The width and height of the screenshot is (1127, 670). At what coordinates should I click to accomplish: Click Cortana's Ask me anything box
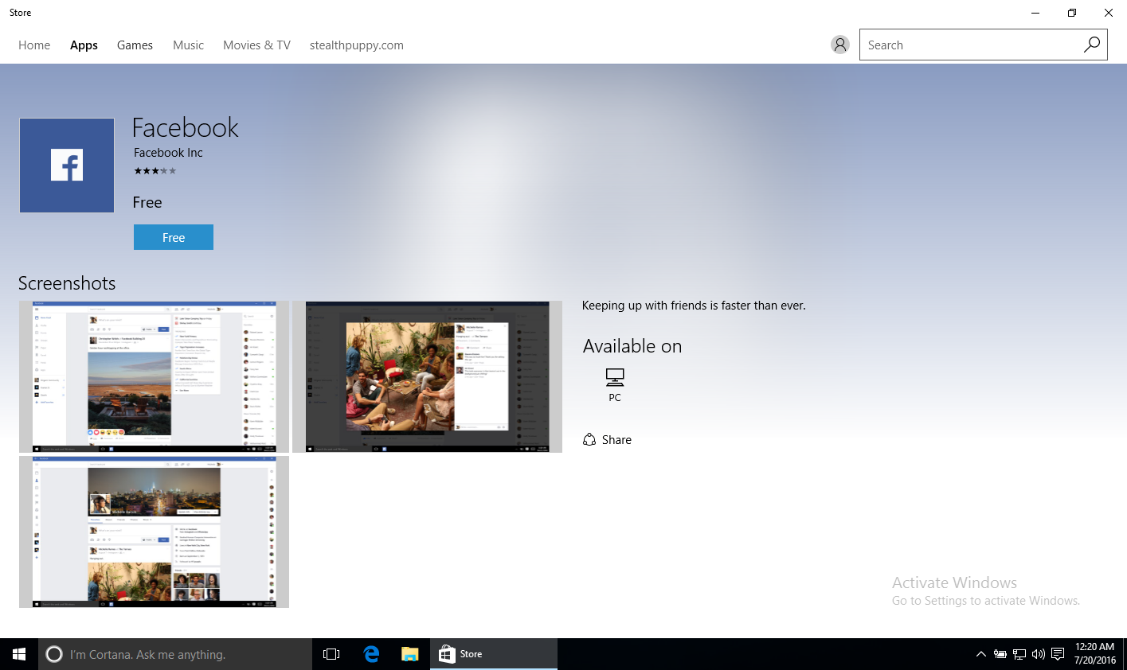click(x=175, y=654)
